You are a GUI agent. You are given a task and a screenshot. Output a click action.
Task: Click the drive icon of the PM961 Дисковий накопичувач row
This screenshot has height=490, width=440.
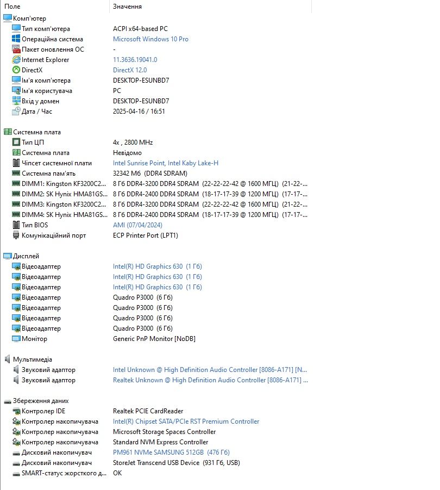[16, 453]
